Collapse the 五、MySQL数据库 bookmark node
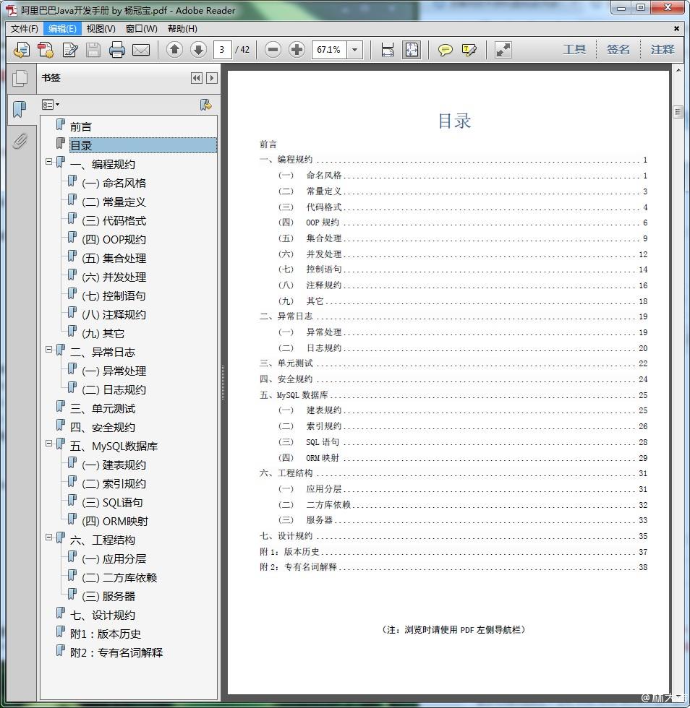This screenshot has width=690, height=708. (x=49, y=444)
